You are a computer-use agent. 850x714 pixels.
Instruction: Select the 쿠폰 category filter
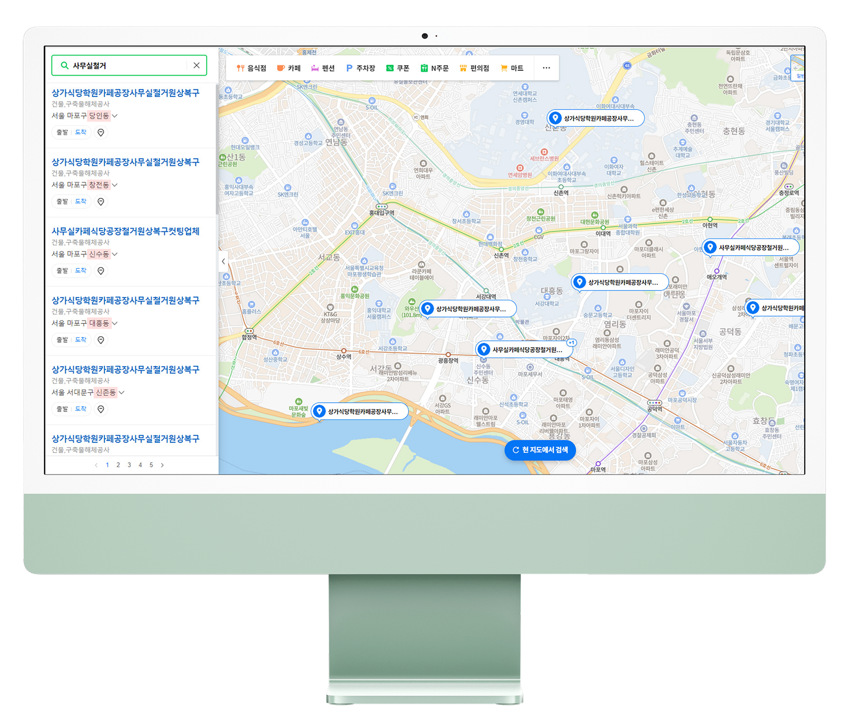398,68
